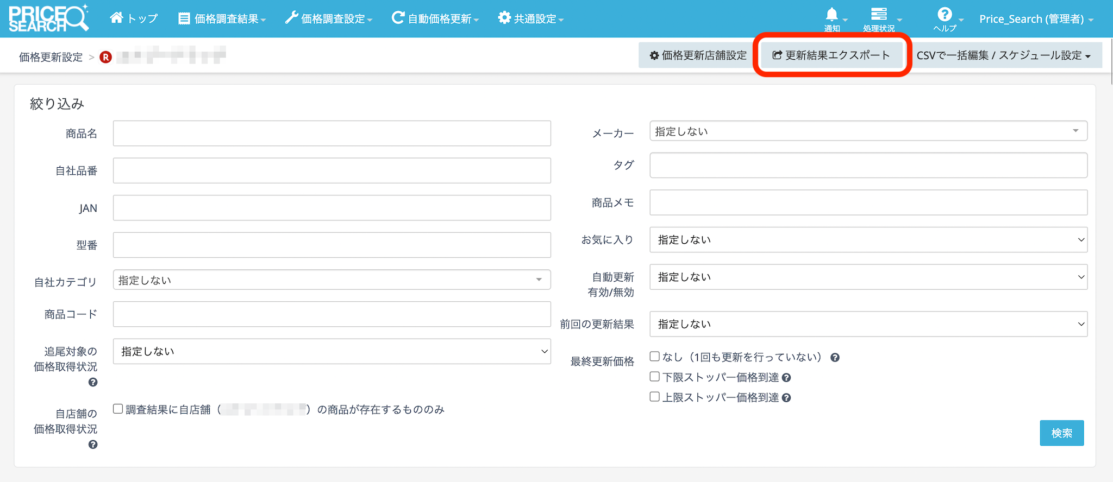
Task: Click the Price Search logo
Action: click(x=48, y=18)
